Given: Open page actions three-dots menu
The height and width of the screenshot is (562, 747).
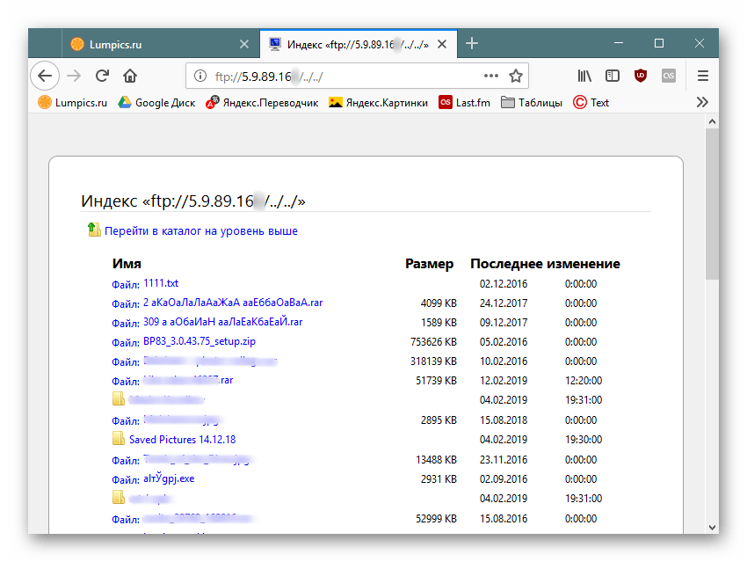Looking at the screenshot, I should [490, 76].
